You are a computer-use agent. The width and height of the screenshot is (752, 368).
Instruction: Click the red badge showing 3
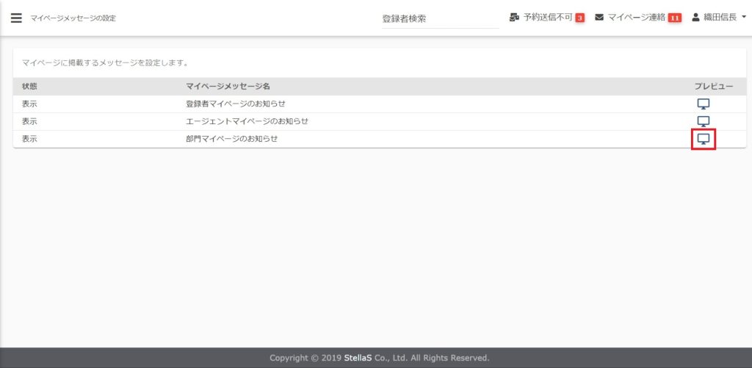point(579,18)
